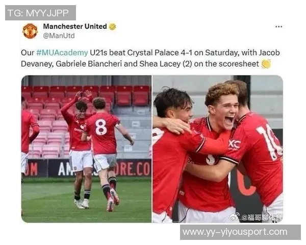Viewport: 306px width, 245px height.
Task: Click the www.yy-yiyousport.com banner
Action: pos(240,232)
